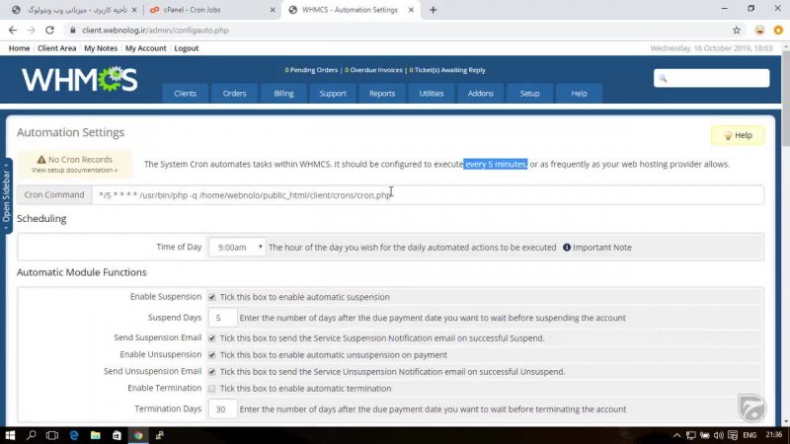The height and width of the screenshot is (444, 790).
Task: Expand the Open Sidebar handle
Action: (x=6, y=195)
